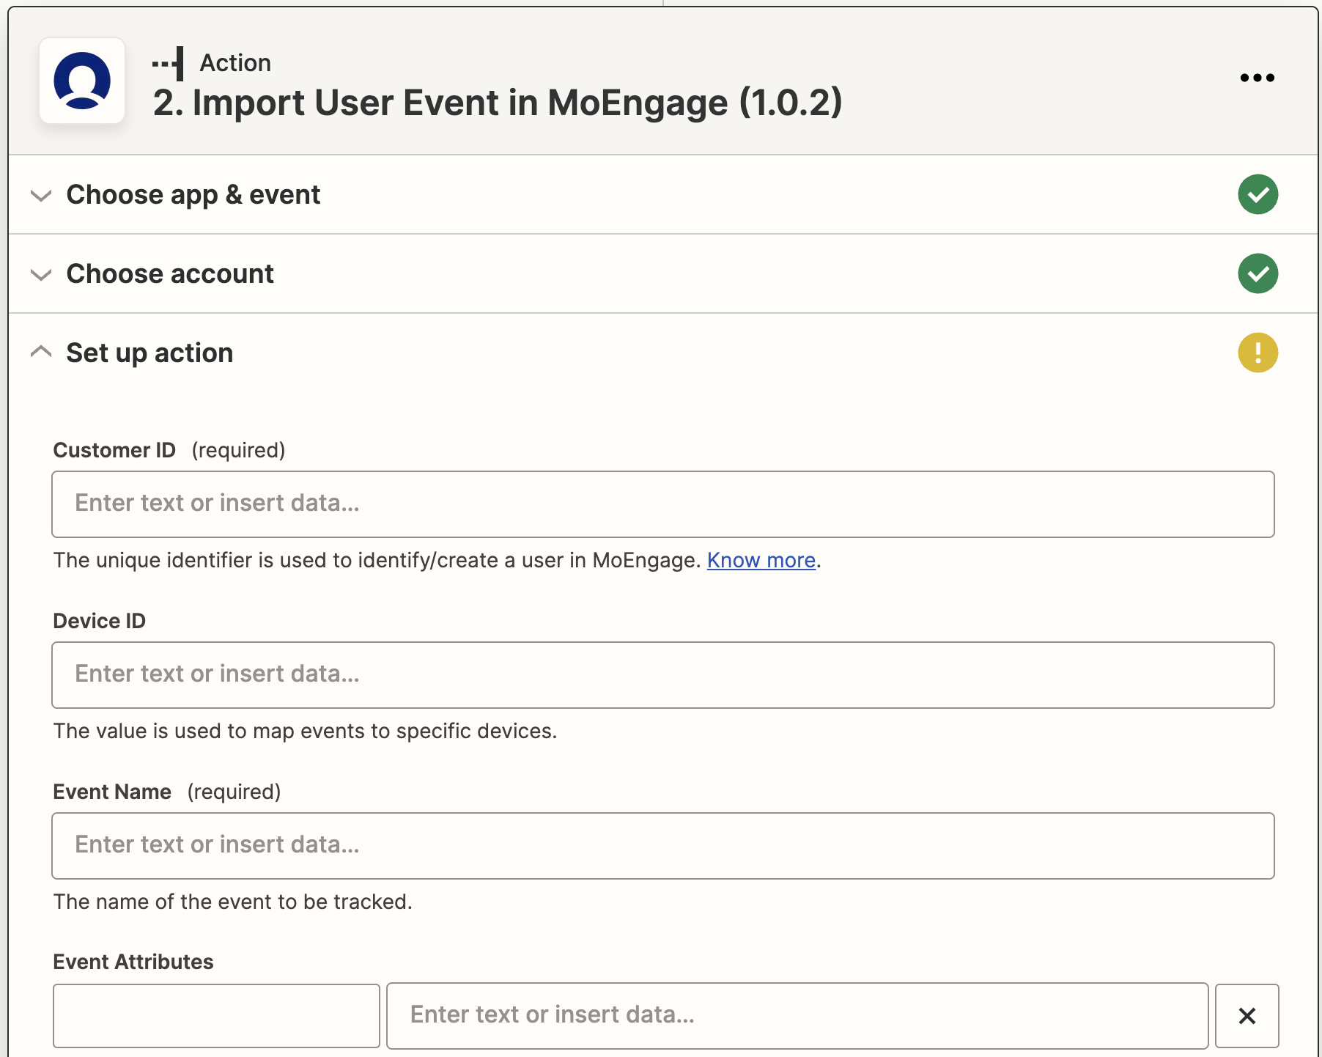The image size is (1322, 1057).
Task: Collapse the Set up action section
Action: [x=41, y=353]
